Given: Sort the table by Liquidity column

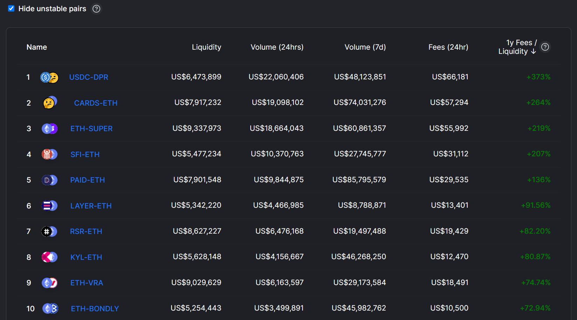Looking at the screenshot, I should 206,47.
